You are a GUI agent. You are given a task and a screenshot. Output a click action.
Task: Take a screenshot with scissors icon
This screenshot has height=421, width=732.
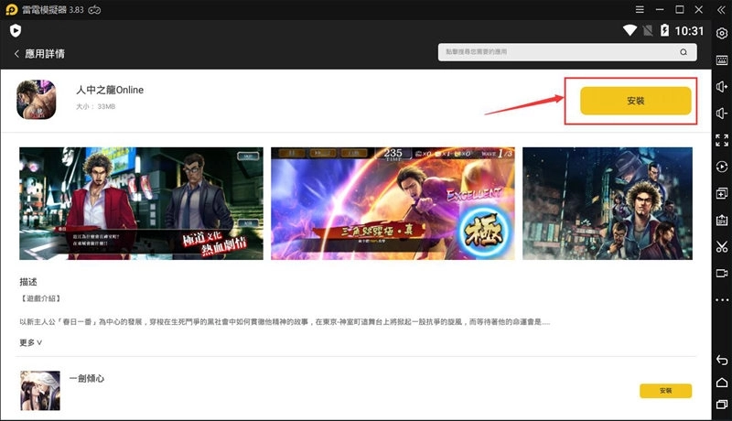pyautogui.click(x=722, y=246)
